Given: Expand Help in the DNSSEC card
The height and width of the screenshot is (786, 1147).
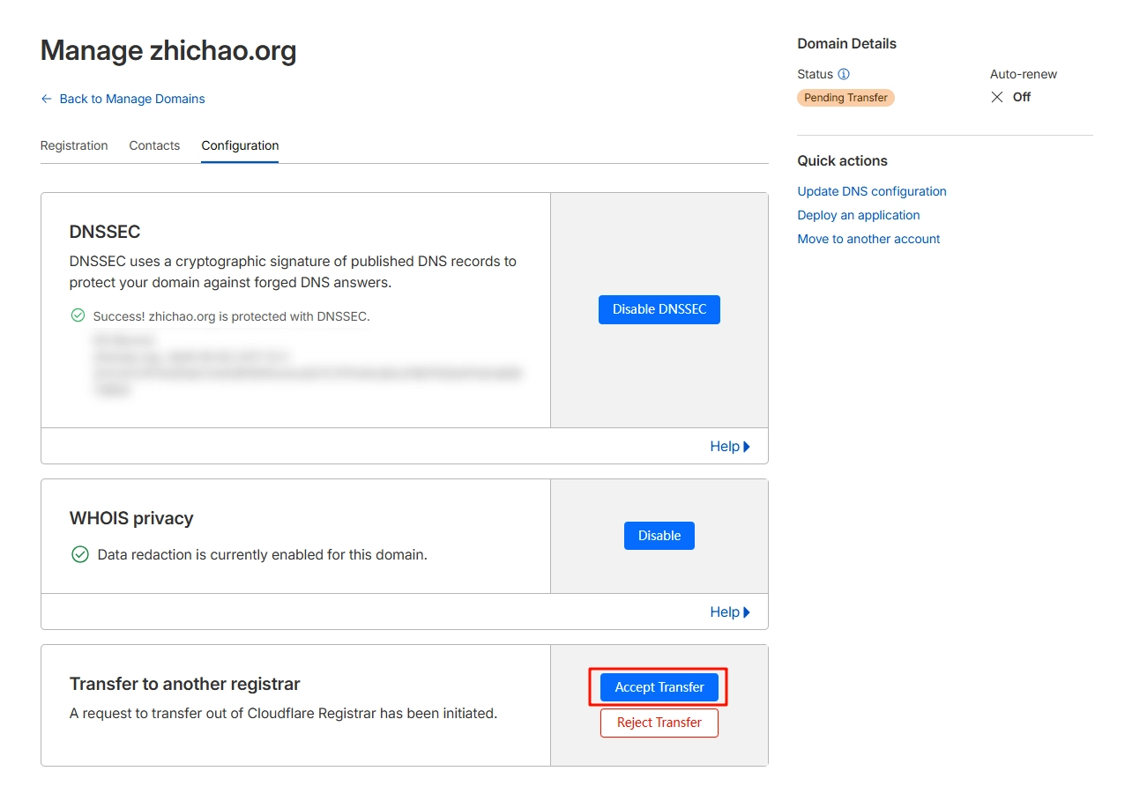Looking at the screenshot, I should (x=729, y=447).
